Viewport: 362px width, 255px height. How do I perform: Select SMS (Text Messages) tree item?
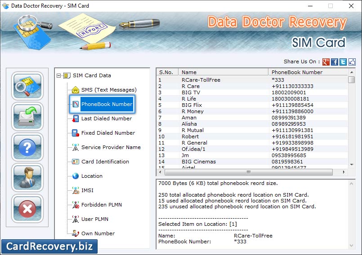[109, 90]
